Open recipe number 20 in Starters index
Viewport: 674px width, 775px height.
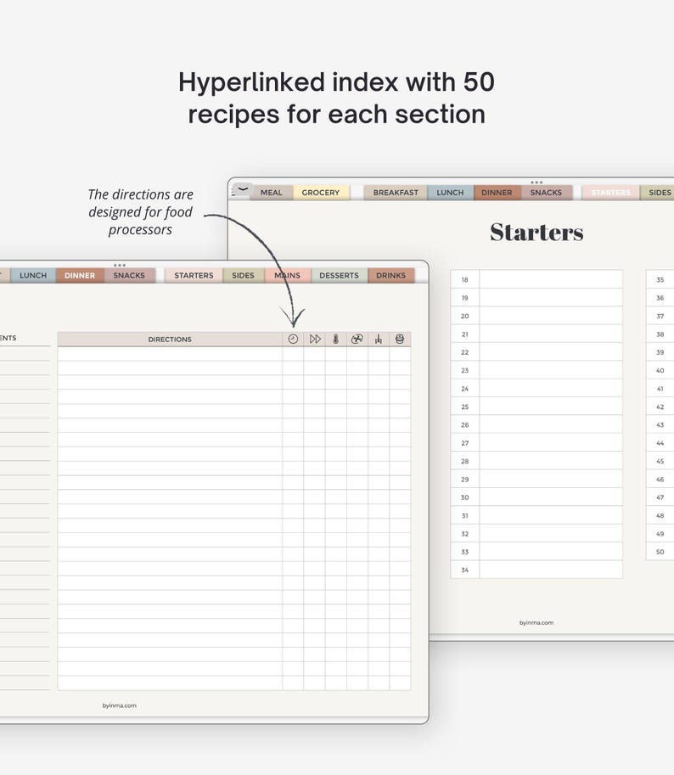[x=464, y=317]
